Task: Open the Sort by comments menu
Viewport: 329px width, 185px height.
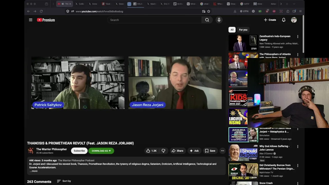Action: [x=64, y=181]
